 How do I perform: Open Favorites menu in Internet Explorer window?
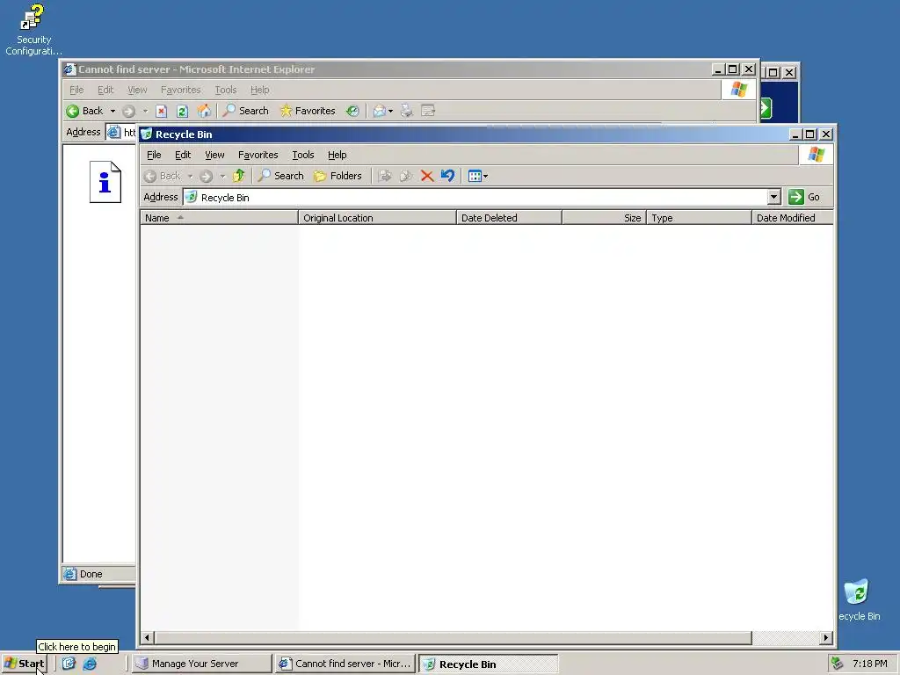pyautogui.click(x=180, y=91)
